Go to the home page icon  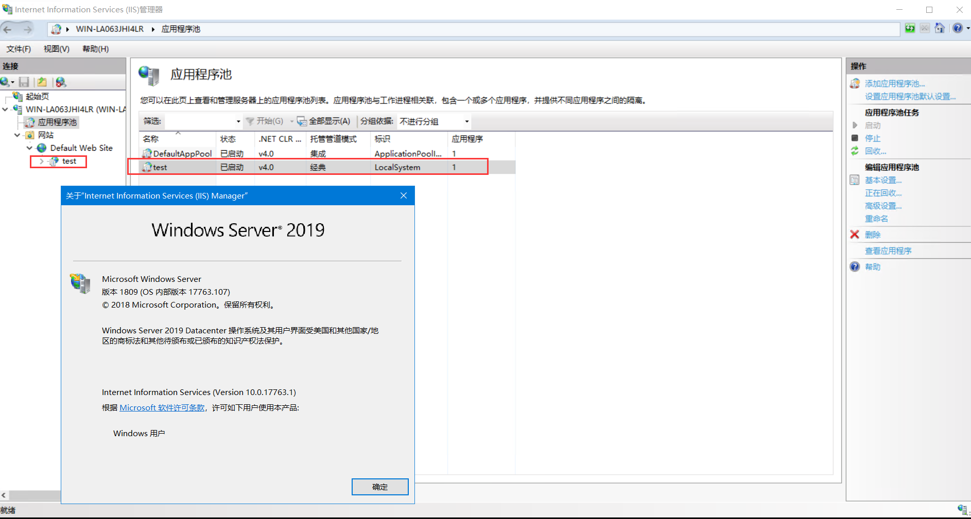point(940,28)
